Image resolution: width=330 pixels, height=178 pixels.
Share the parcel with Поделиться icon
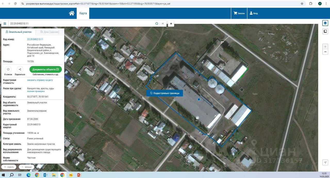point(20,69)
